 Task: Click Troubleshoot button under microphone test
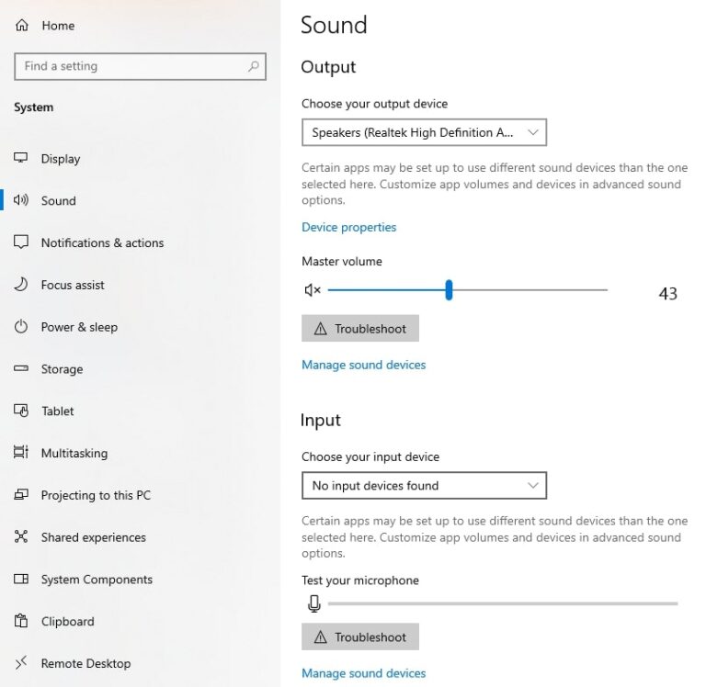[360, 636]
